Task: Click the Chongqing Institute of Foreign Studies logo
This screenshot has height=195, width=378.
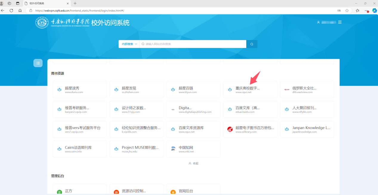Action: pyautogui.click(x=62, y=23)
